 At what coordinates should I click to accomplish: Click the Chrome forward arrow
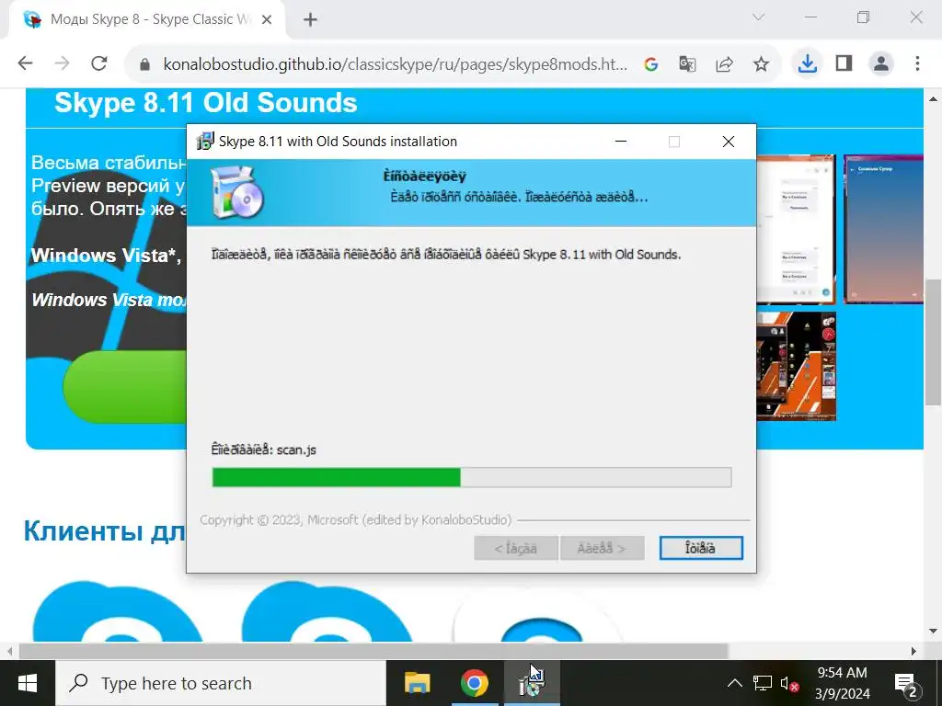(x=62, y=63)
